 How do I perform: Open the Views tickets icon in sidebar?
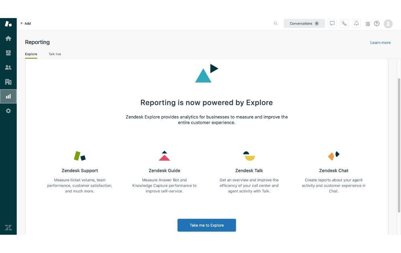coord(8,53)
